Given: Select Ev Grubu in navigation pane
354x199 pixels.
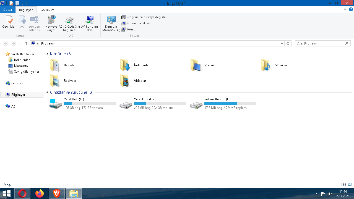Looking at the screenshot, I should [15, 83].
